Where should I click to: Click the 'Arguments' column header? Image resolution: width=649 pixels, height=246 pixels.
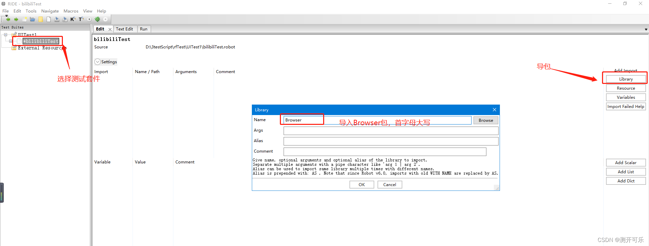(186, 72)
